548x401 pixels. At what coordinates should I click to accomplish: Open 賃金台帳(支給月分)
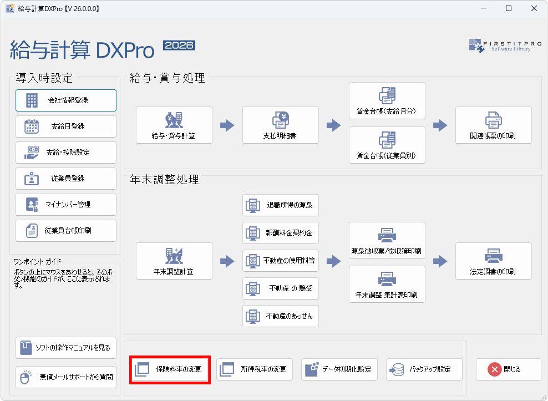387,101
